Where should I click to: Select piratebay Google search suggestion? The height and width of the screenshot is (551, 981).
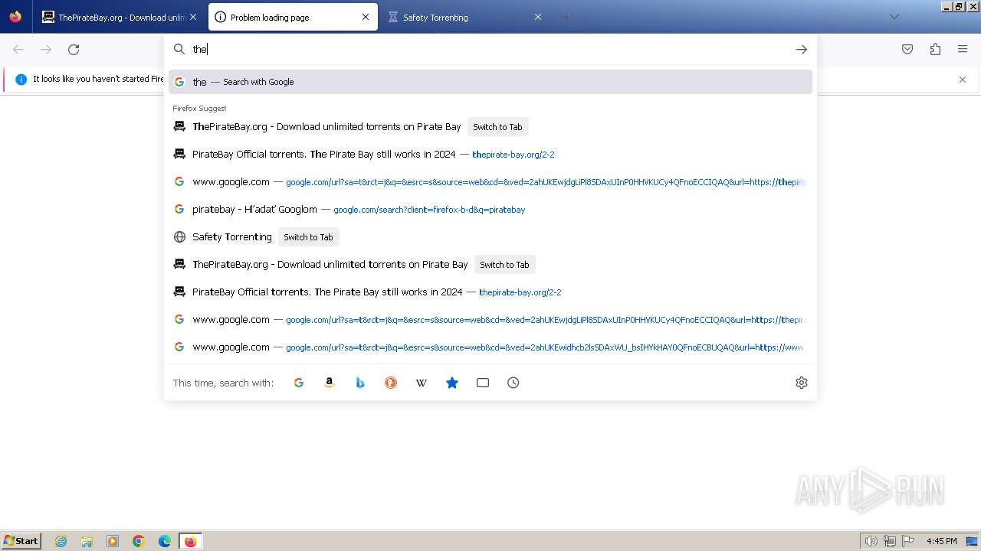point(490,210)
